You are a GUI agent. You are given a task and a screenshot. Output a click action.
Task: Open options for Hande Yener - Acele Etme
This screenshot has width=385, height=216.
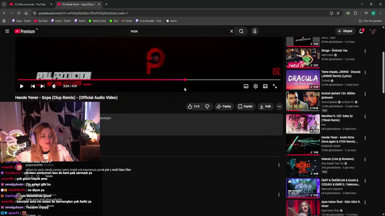(x=365, y=138)
